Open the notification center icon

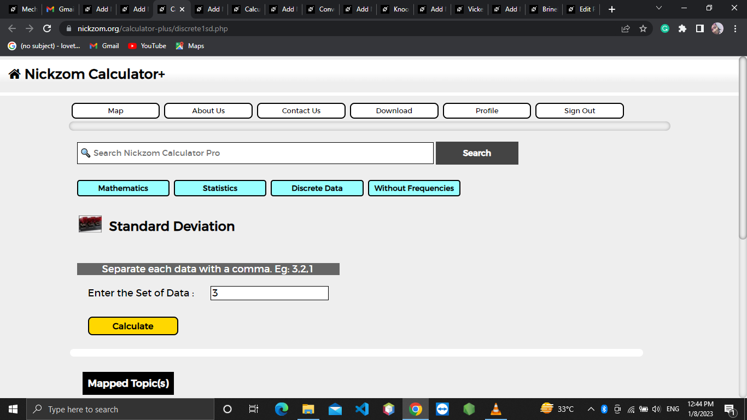tap(729, 409)
